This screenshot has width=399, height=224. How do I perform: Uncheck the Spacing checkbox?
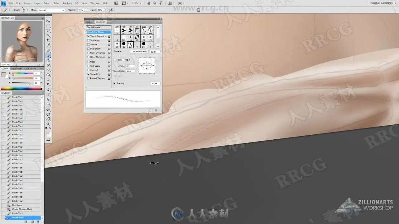pyautogui.click(x=115, y=83)
